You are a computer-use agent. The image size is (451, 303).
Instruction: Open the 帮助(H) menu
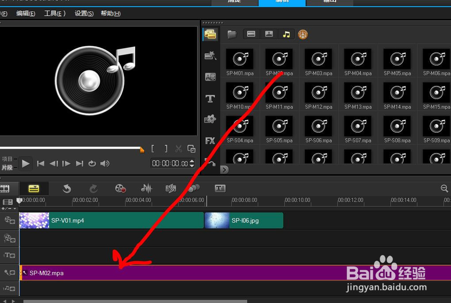(110, 14)
